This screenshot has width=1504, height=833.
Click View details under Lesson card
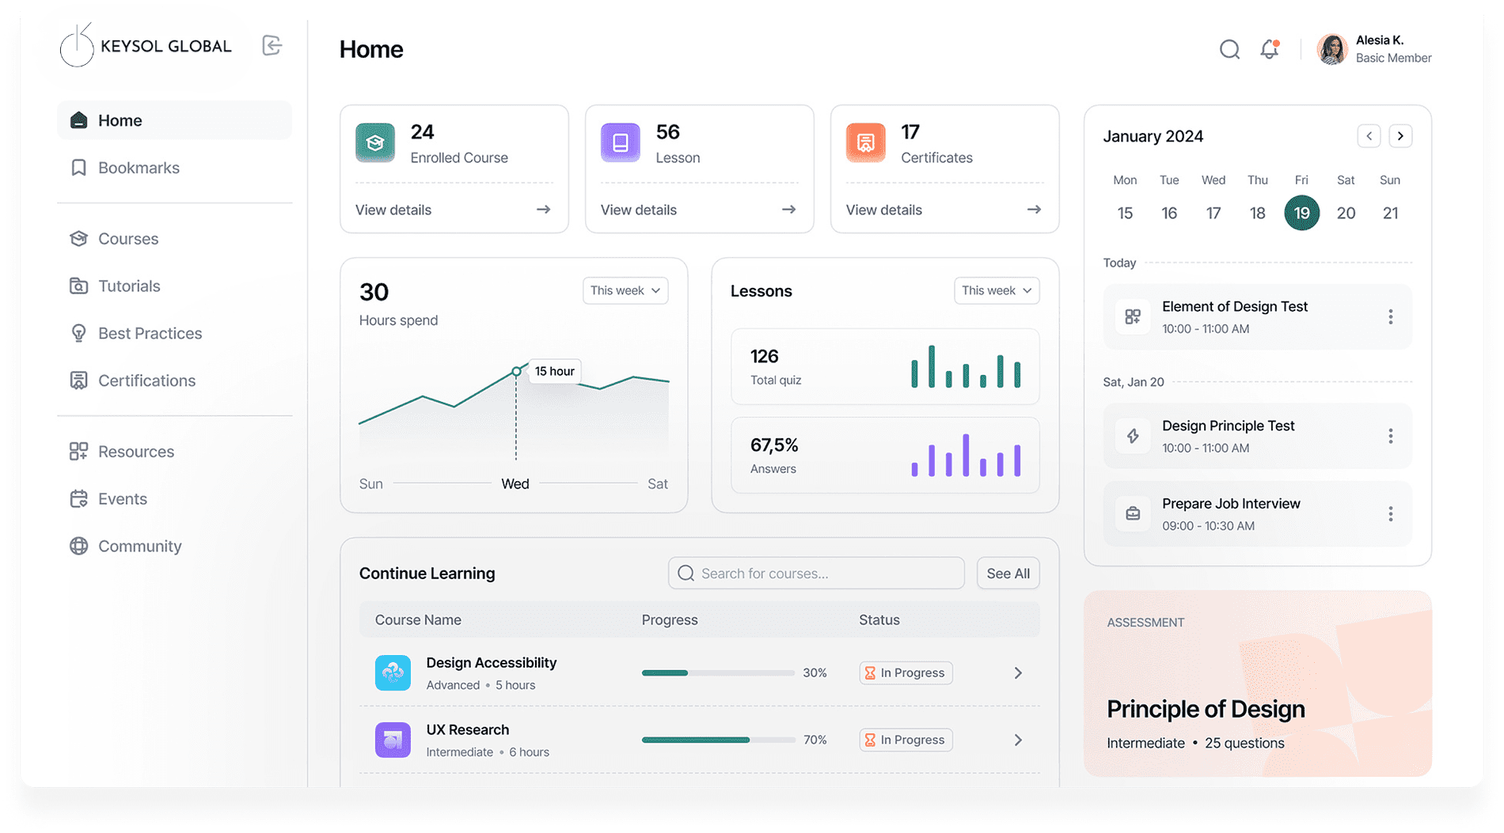tap(698, 210)
